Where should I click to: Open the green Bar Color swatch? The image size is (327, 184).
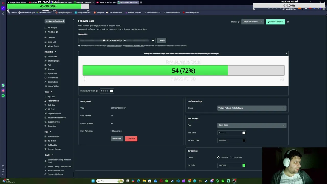(x=244, y=165)
